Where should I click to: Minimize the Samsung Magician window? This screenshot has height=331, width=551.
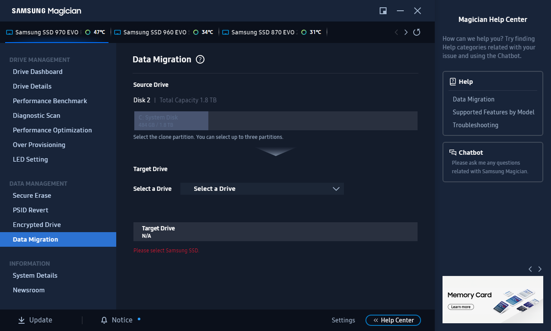[400, 11]
